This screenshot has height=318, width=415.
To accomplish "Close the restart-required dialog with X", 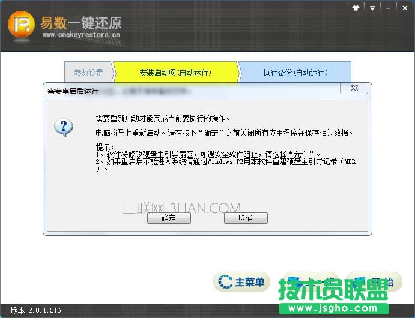I will click(x=354, y=89).
